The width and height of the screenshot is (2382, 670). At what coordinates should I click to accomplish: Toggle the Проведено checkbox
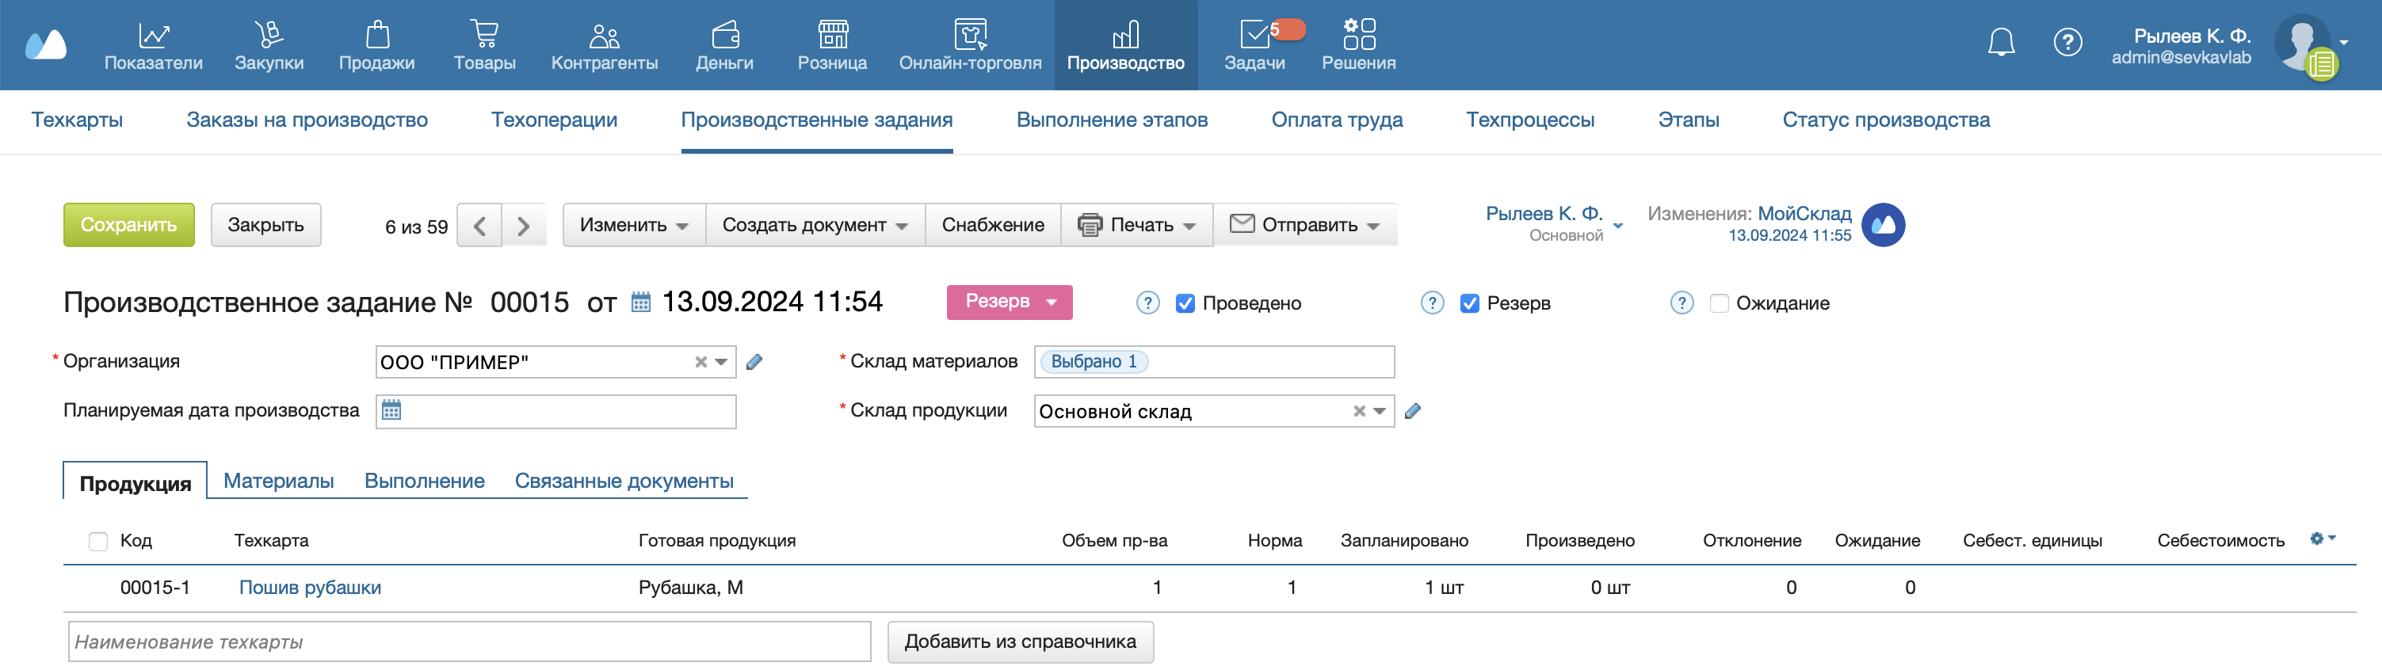[1185, 304]
